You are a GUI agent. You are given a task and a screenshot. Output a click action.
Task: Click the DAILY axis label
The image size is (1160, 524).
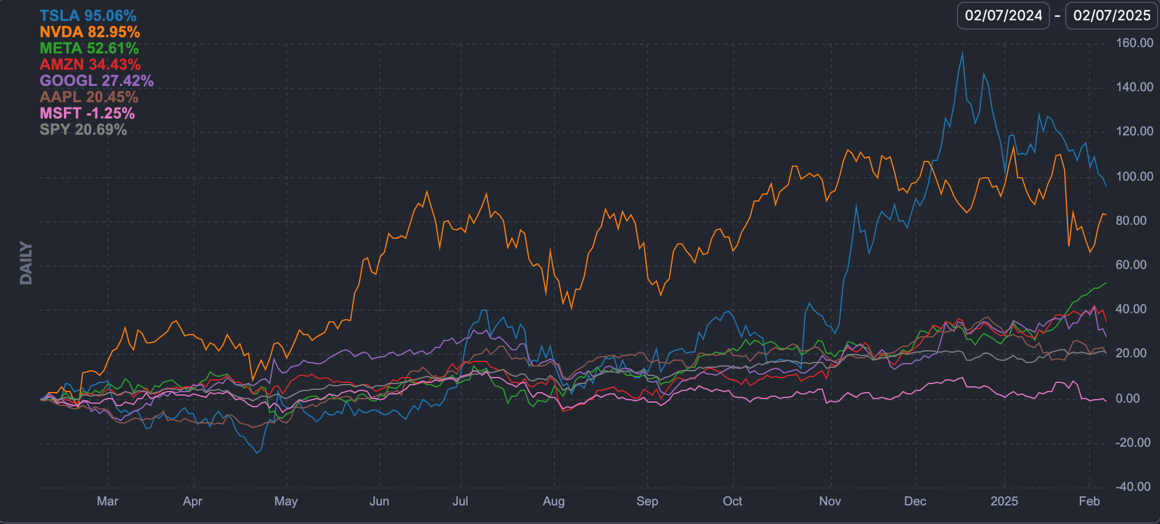pyautogui.click(x=26, y=263)
